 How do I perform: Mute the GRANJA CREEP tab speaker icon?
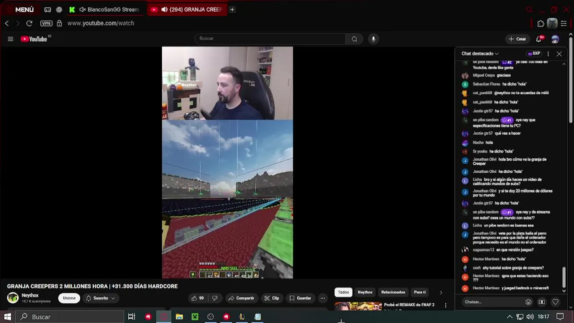[x=165, y=9]
